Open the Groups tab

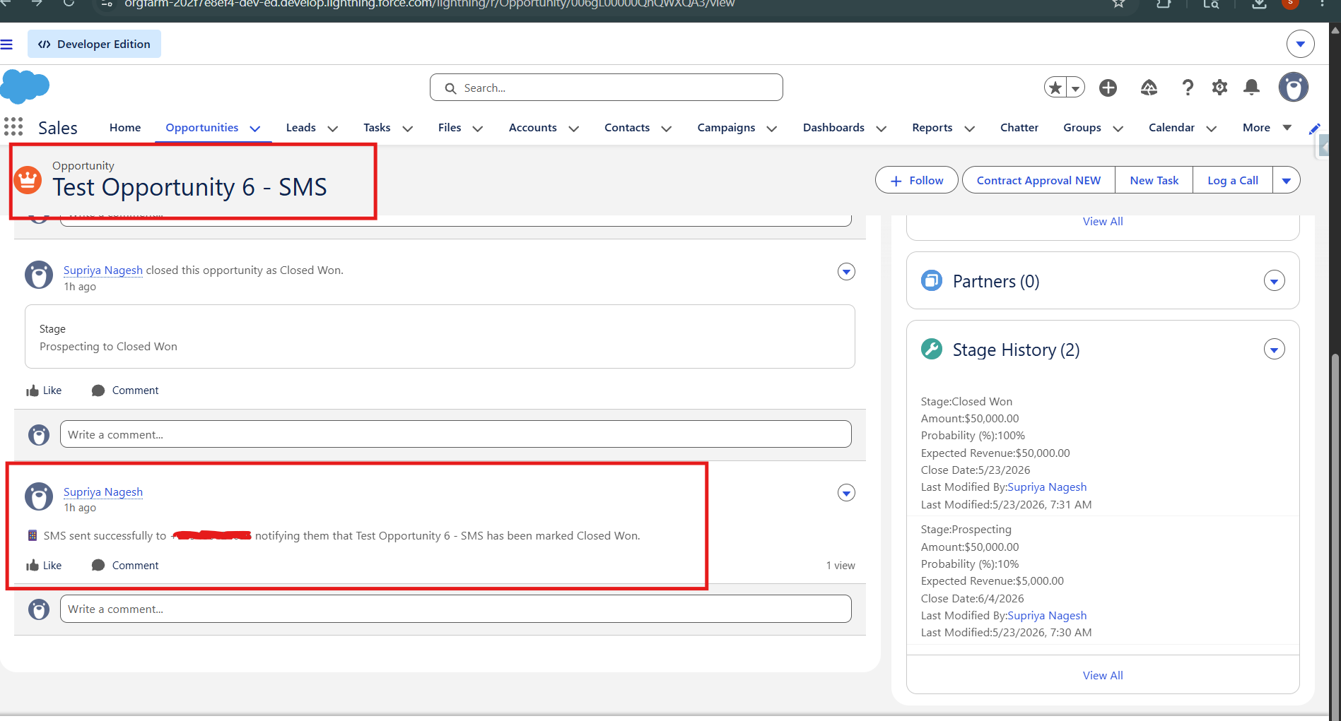(1082, 128)
